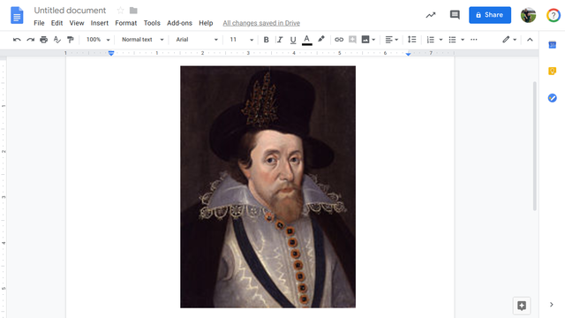Open the Edit menu
The width and height of the screenshot is (565, 318).
(x=56, y=23)
